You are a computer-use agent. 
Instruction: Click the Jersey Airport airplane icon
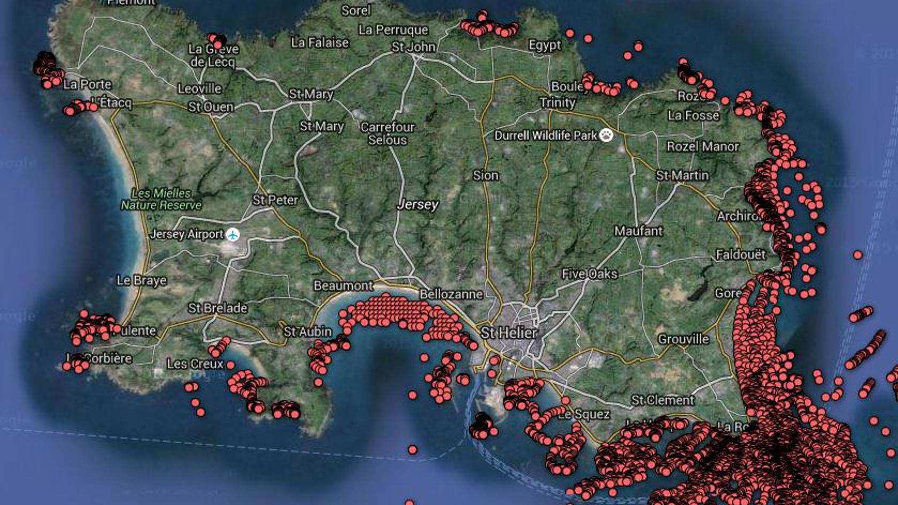point(233,235)
